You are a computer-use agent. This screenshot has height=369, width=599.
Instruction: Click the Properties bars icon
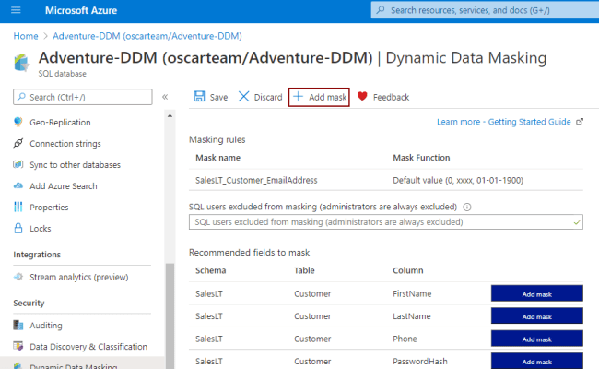coord(18,207)
